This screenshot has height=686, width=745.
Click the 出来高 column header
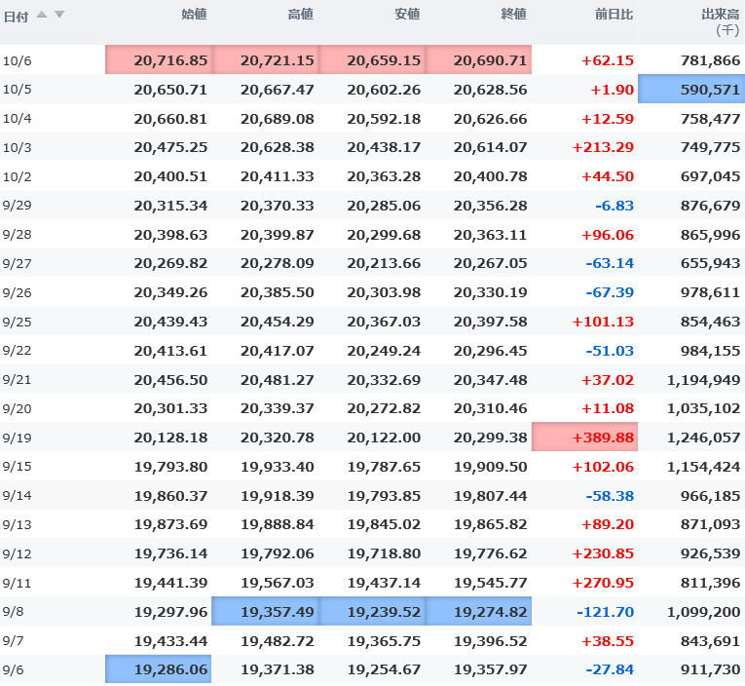pos(721,15)
